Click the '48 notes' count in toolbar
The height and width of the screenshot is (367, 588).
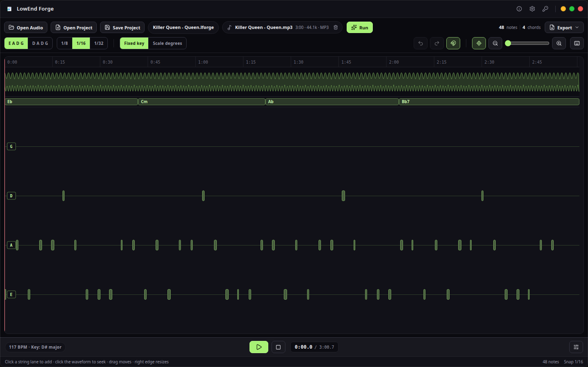[508, 27]
